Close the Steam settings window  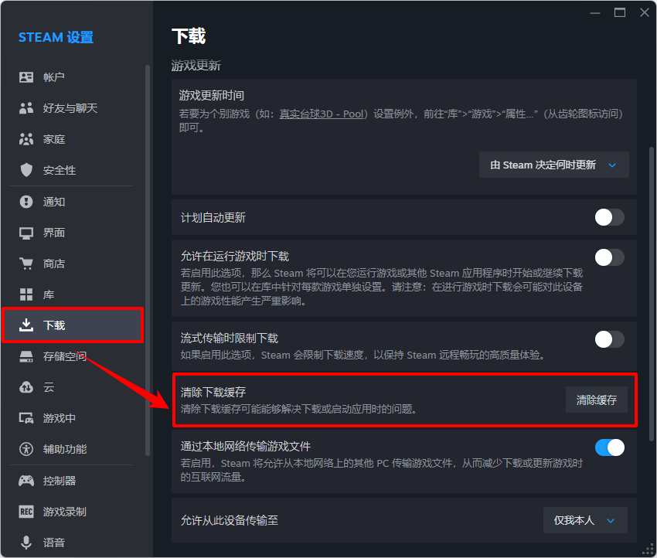pyautogui.click(x=645, y=12)
